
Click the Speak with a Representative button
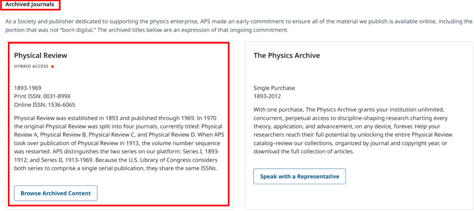tap(300, 176)
